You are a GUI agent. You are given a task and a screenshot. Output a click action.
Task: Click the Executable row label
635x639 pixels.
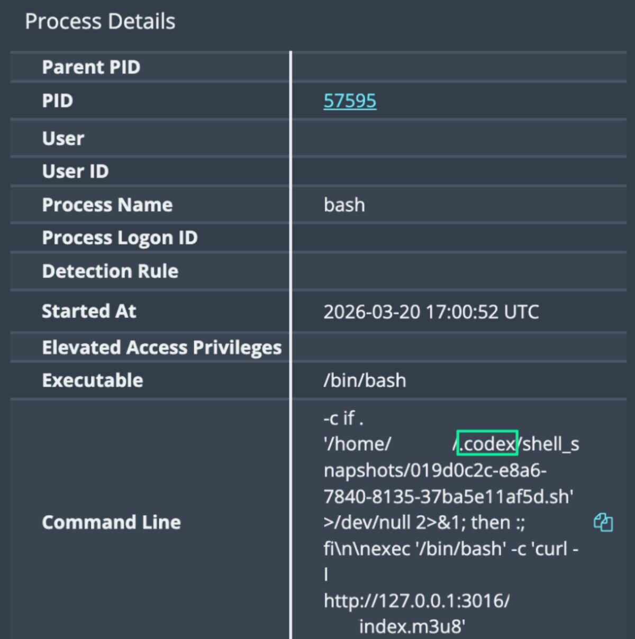tap(92, 380)
